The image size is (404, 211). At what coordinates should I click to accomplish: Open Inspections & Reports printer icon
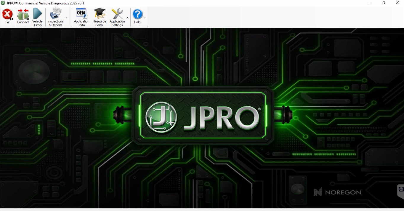coord(55,14)
